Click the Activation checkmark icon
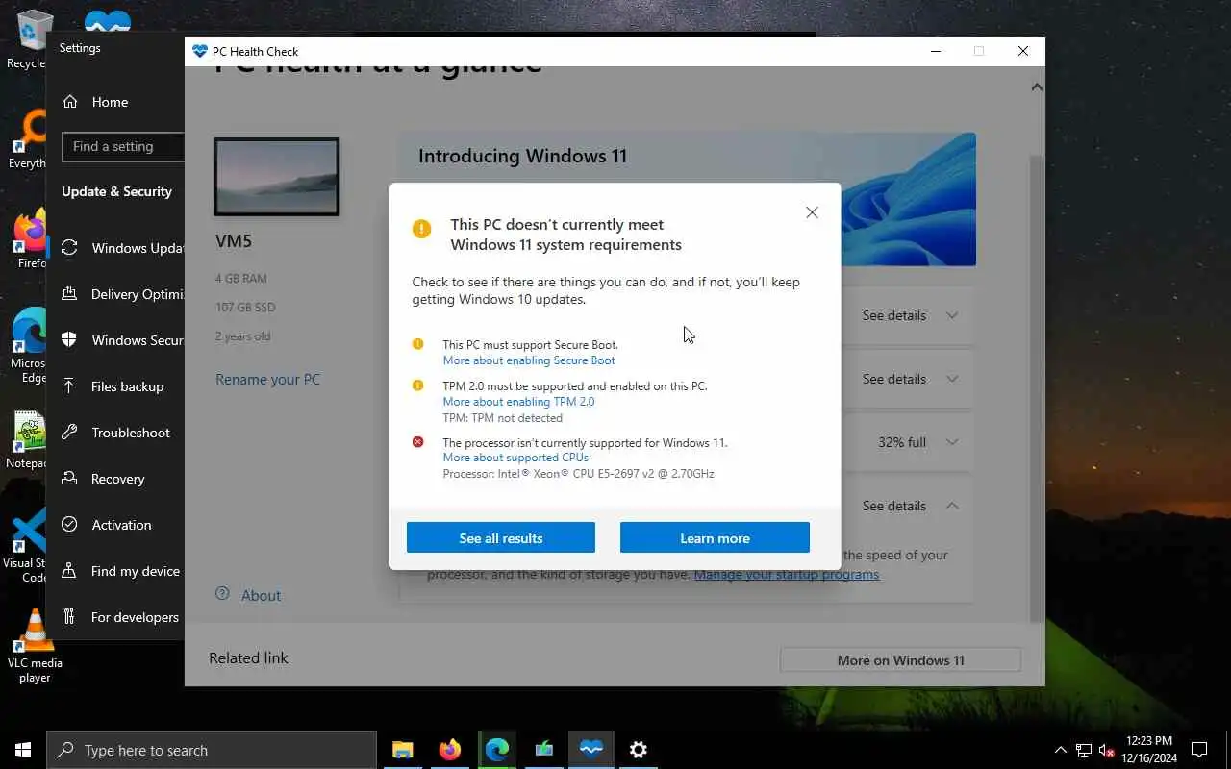Image resolution: width=1231 pixels, height=769 pixels. 69,525
